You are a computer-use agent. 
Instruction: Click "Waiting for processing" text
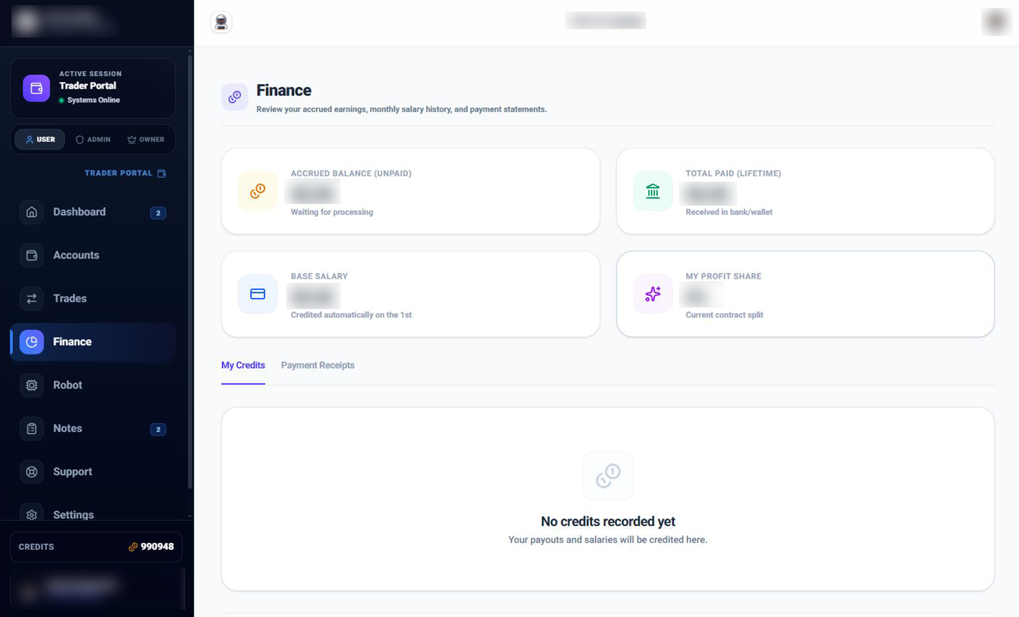tap(332, 212)
